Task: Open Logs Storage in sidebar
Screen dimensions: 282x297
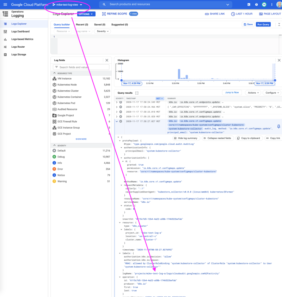Action: [x=24, y=54]
